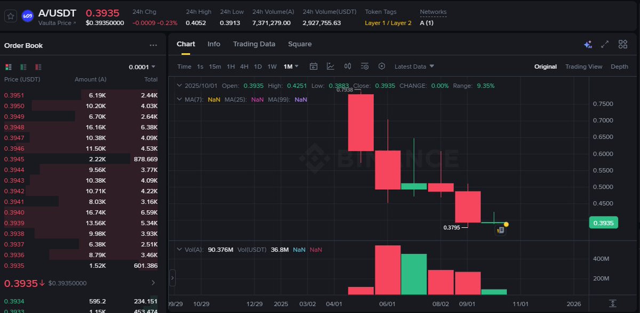Screen dimensions: 640x313
Task: Collapse the MA(7) indicator row
Action: (x=179, y=99)
